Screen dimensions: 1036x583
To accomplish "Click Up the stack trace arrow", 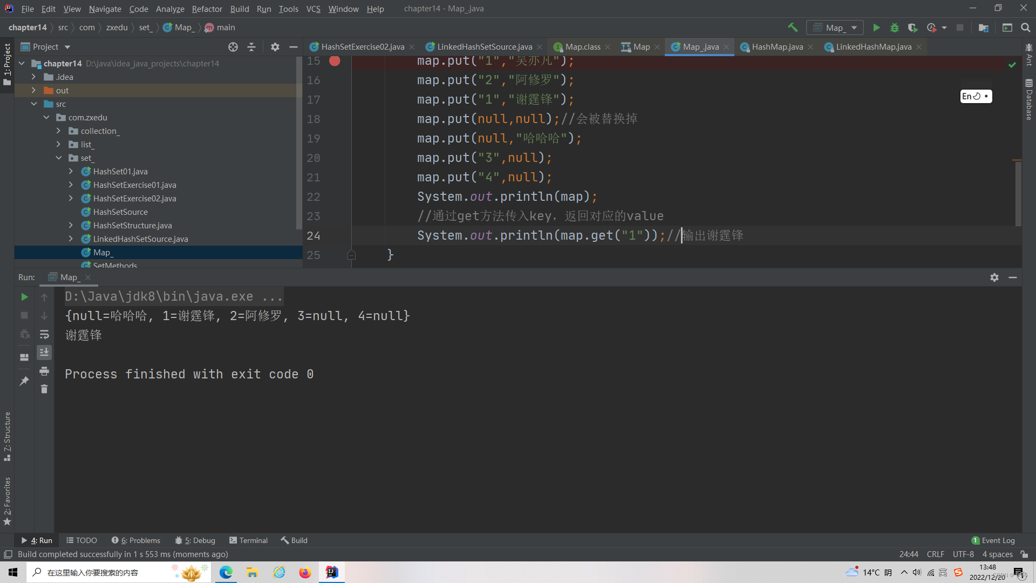I will pos(44,297).
